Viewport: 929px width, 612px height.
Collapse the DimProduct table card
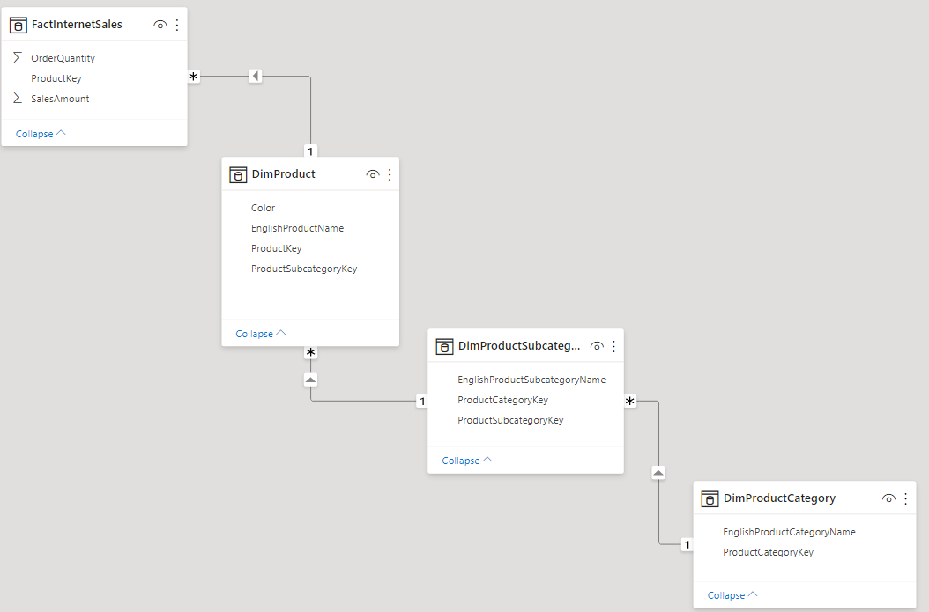point(261,334)
